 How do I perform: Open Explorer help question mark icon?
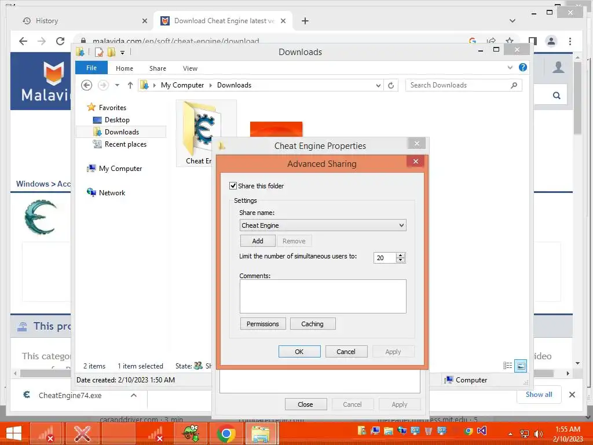pyautogui.click(x=523, y=67)
